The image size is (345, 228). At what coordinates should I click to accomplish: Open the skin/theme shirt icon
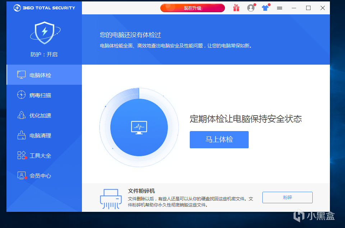(x=265, y=8)
